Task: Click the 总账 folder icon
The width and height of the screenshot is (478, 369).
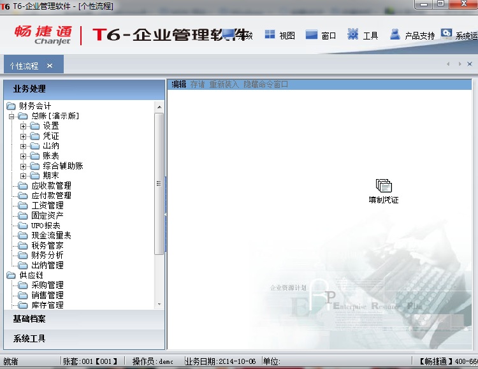Action: 22,116
